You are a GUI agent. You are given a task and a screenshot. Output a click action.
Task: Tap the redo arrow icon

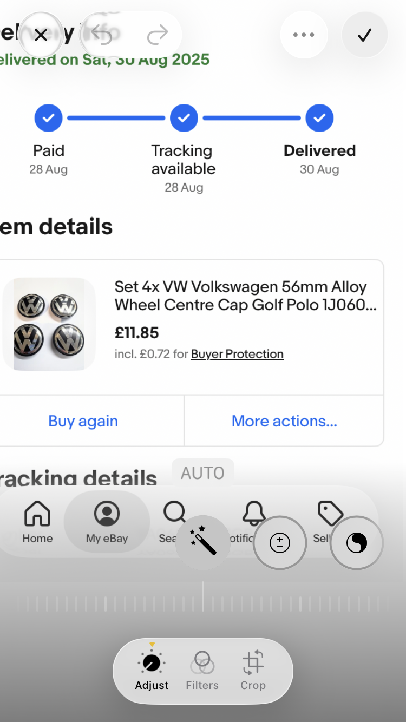click(x=158, y=35)
